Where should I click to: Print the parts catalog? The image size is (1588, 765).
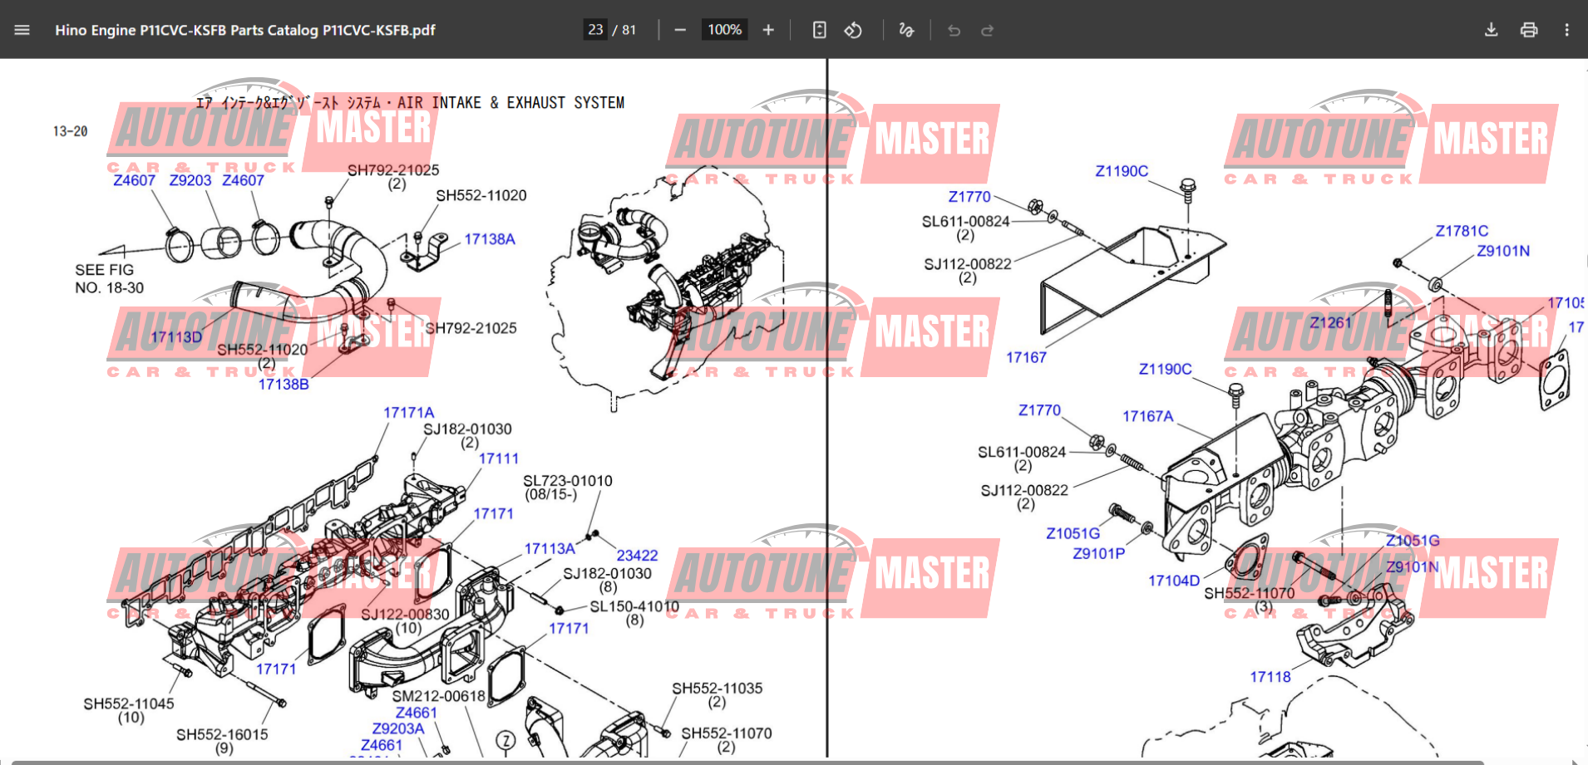click(x=1529, y=29)
